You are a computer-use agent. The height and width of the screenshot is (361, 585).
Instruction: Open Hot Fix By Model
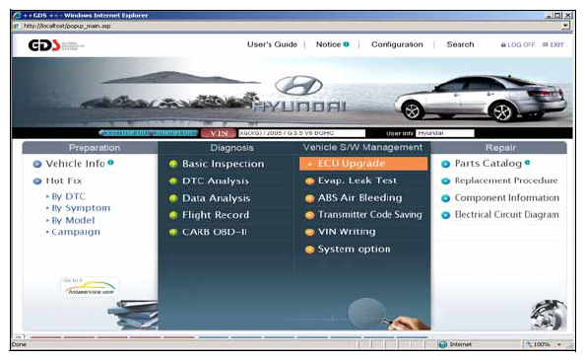click(73, 220)
